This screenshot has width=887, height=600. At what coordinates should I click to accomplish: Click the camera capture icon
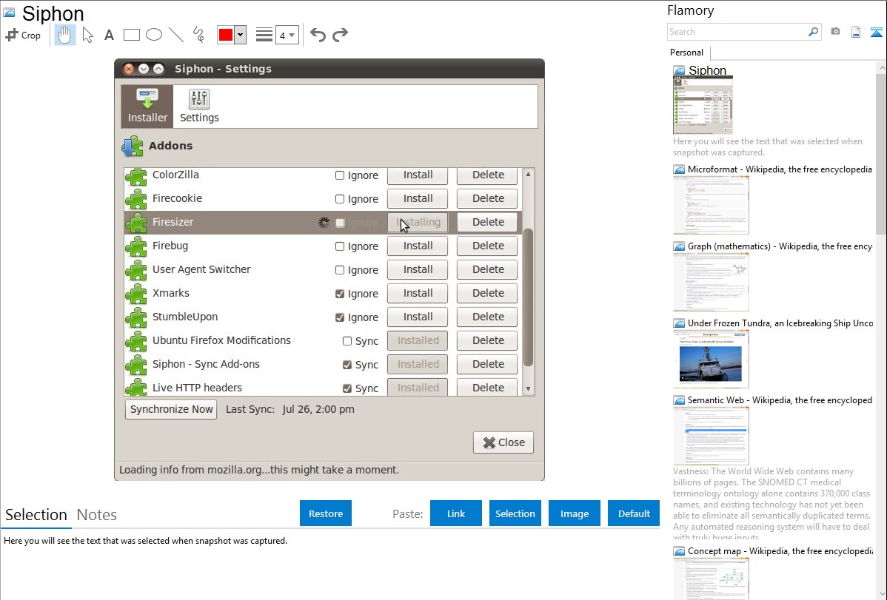click(x=835, y=32)
